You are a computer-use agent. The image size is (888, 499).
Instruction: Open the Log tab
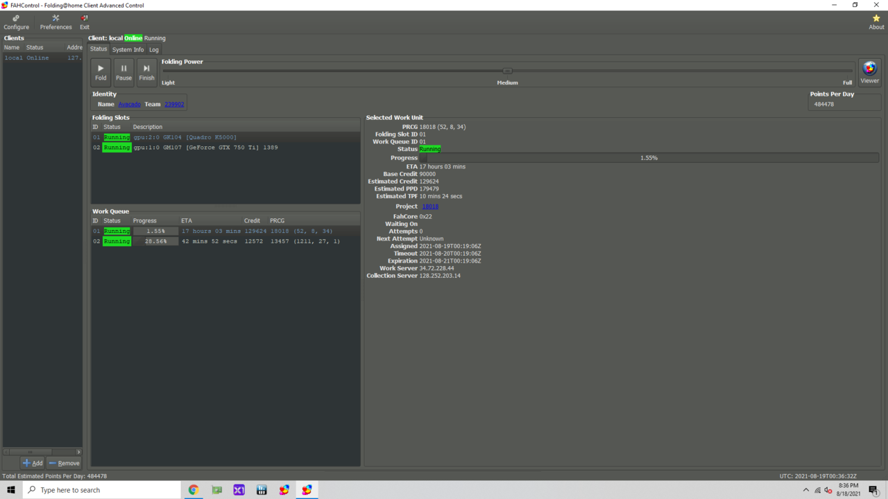[154, 50]
